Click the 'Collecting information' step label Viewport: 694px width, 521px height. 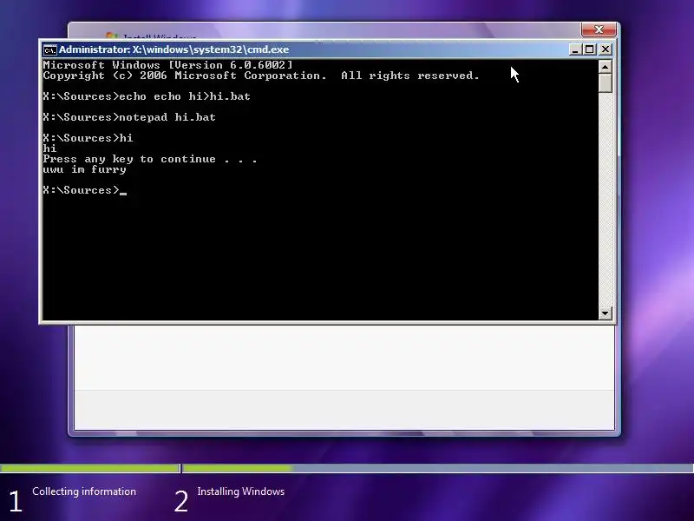[84, 491]
